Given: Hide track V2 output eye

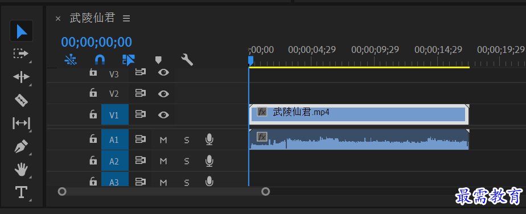Looking at the screenshot, I should pyautogui.click(x=163, y=93).
